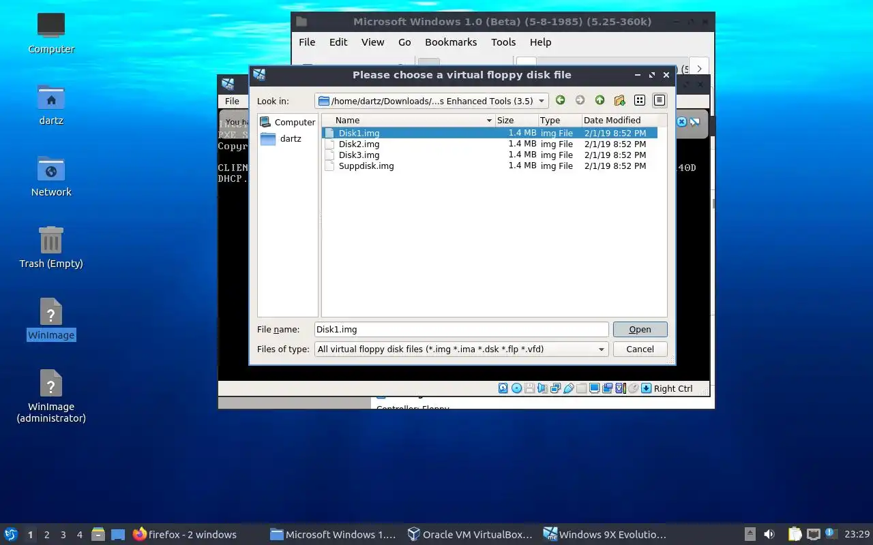Open Trash (Empty) desktop icon

pyautogui.click(x=51, y=247)
